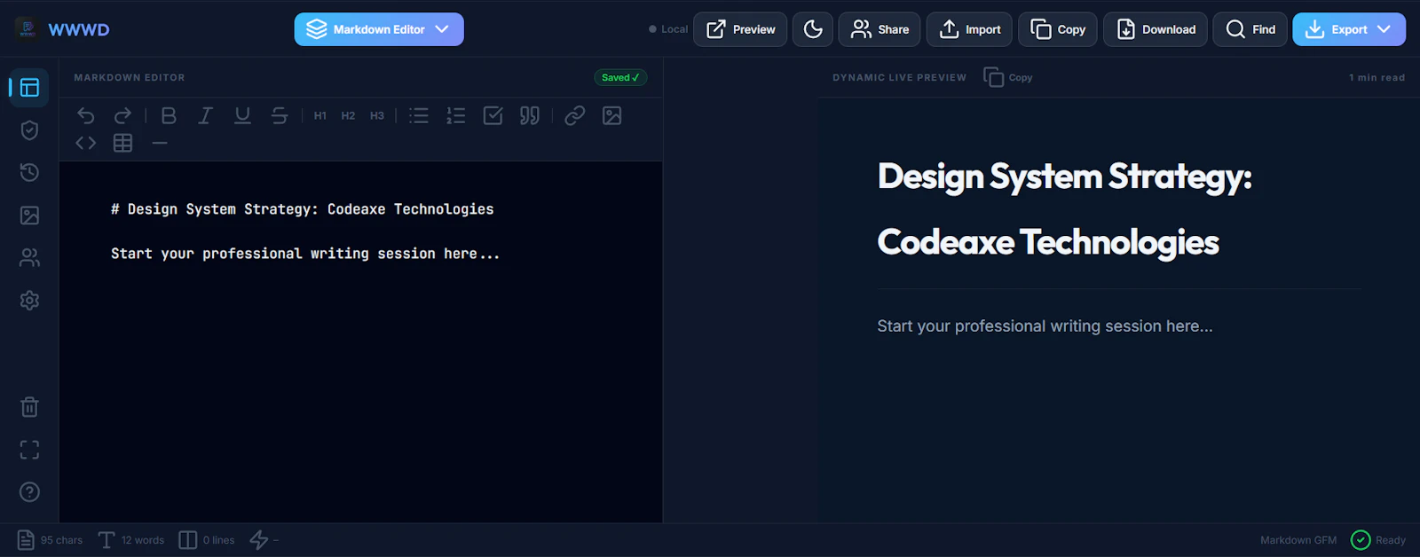This screenshot has height=557, width=1420.
Task: Insert a table
Action: point(123,143)
